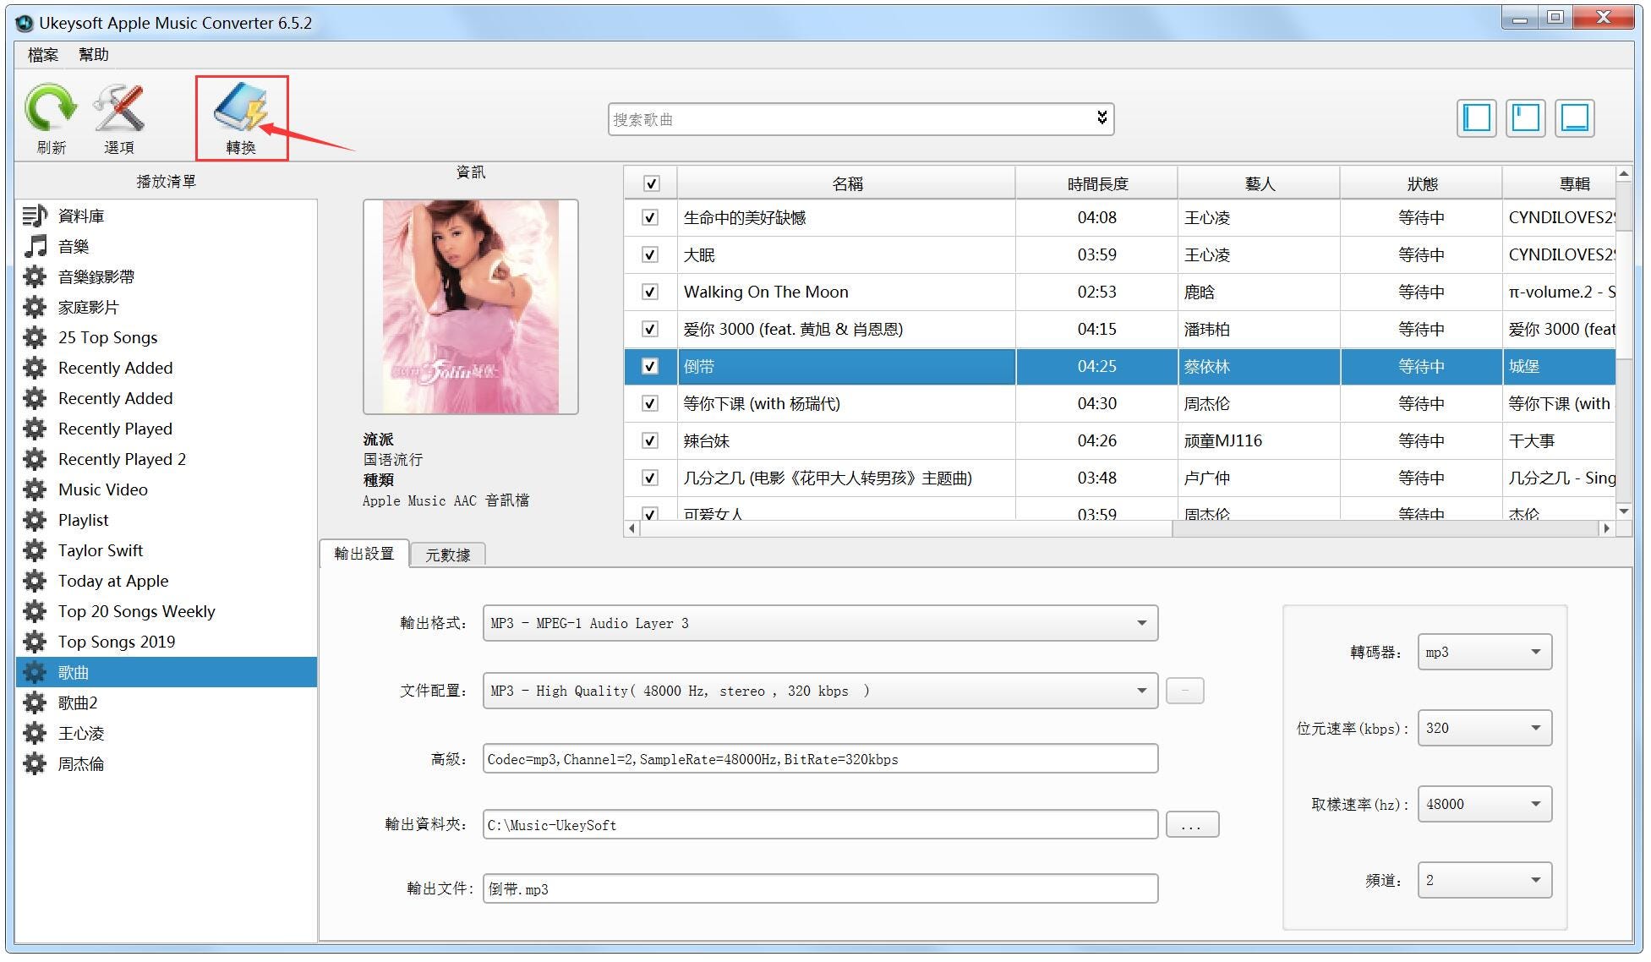This screenshot has height=962, width=1651.
Task: Sort by 藝人 column header
Action: click(x=1259, y=183)
